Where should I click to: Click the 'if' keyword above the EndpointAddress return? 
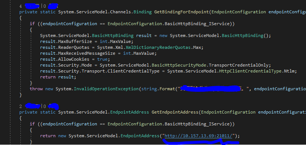(x=32, y=124)
